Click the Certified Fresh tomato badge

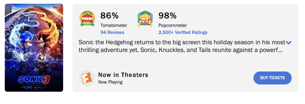(x=87, y=19)
